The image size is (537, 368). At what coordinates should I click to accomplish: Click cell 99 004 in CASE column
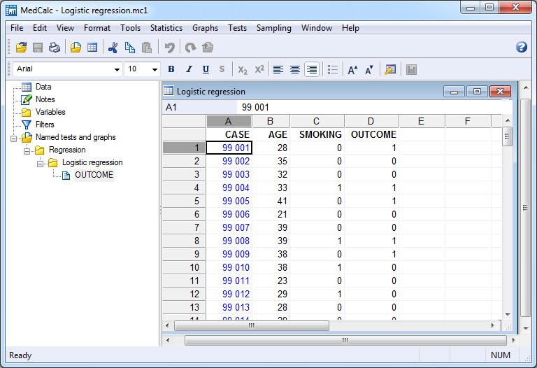pyautogui.click(x=229, y=187)
